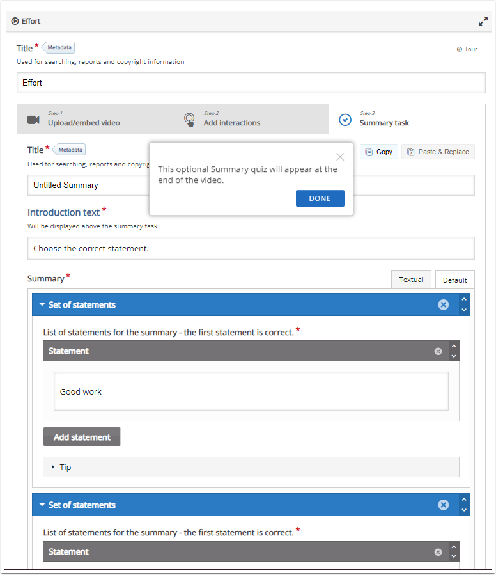
Task: Collapse the second Set of statements
Action: pyautogui.click(x=42, y=505)
